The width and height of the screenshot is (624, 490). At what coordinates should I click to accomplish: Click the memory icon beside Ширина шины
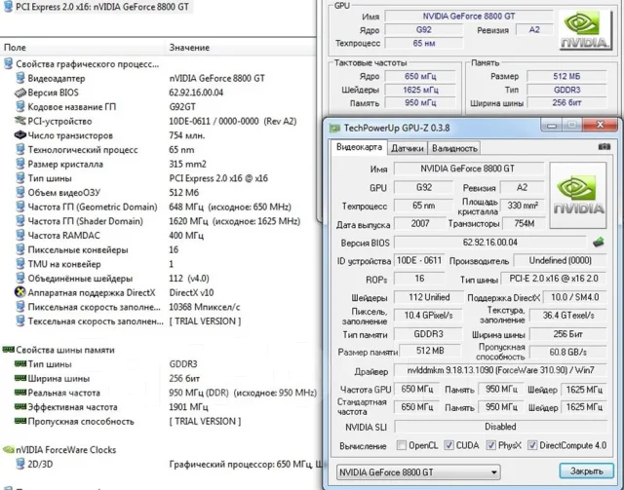point(20,378)
